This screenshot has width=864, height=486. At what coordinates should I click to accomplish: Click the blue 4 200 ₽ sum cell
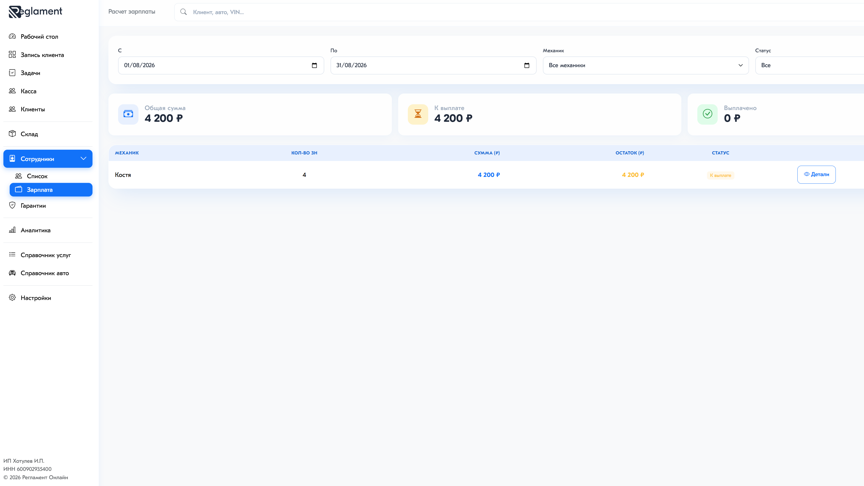[489, 175]
